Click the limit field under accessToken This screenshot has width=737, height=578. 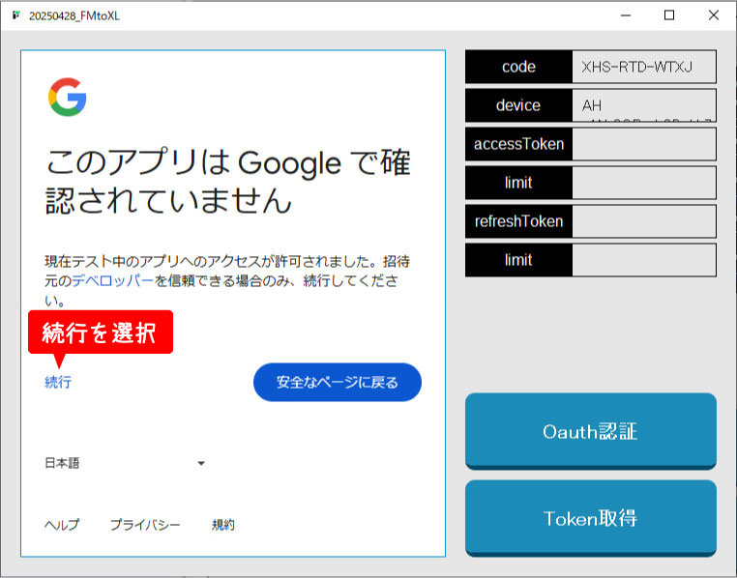(644, 182)
